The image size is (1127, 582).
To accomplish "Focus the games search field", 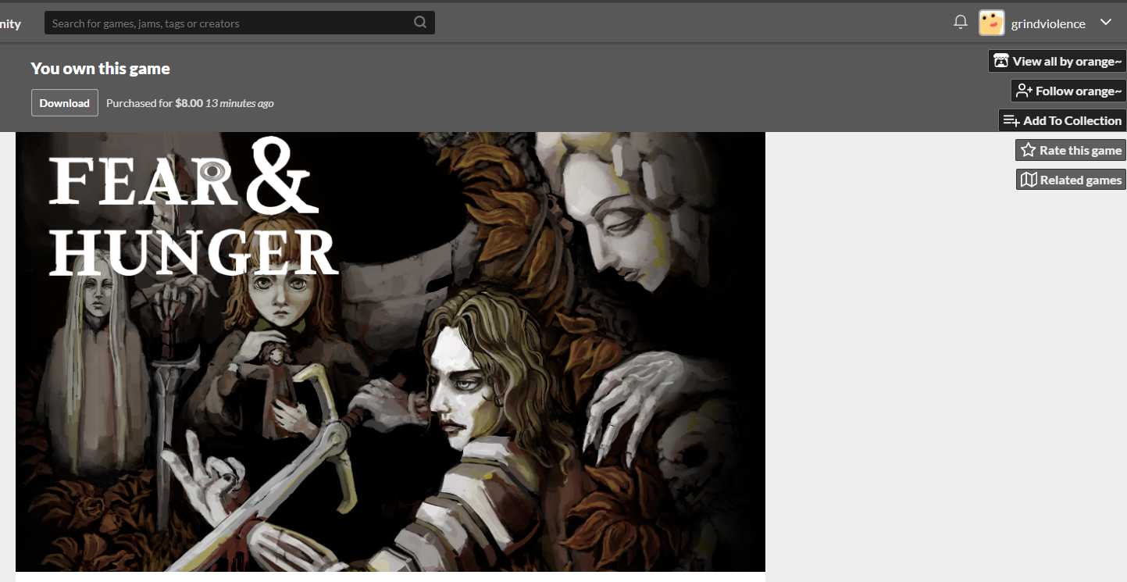I will tap(239, 23).
